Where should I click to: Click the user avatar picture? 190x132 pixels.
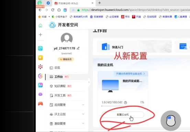[67, 39]
